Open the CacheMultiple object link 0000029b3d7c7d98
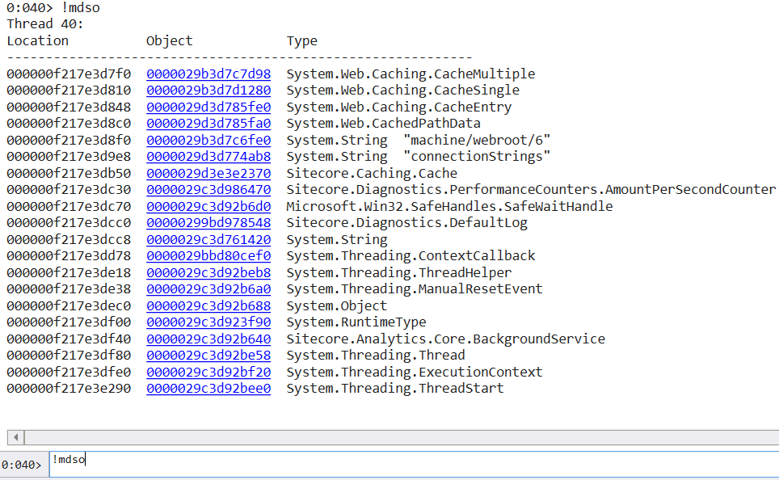This screenshot has height=480, width=779. 208,74
